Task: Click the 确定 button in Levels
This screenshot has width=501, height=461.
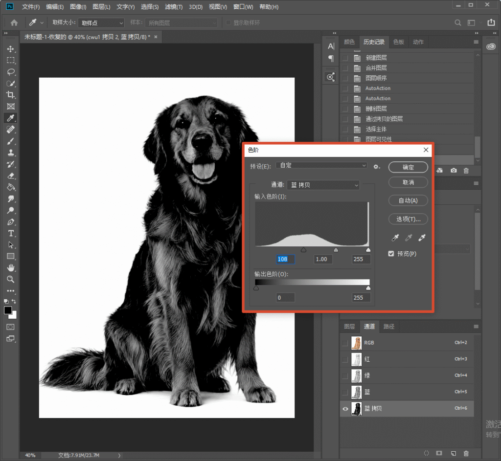Action: pos(408,167)
